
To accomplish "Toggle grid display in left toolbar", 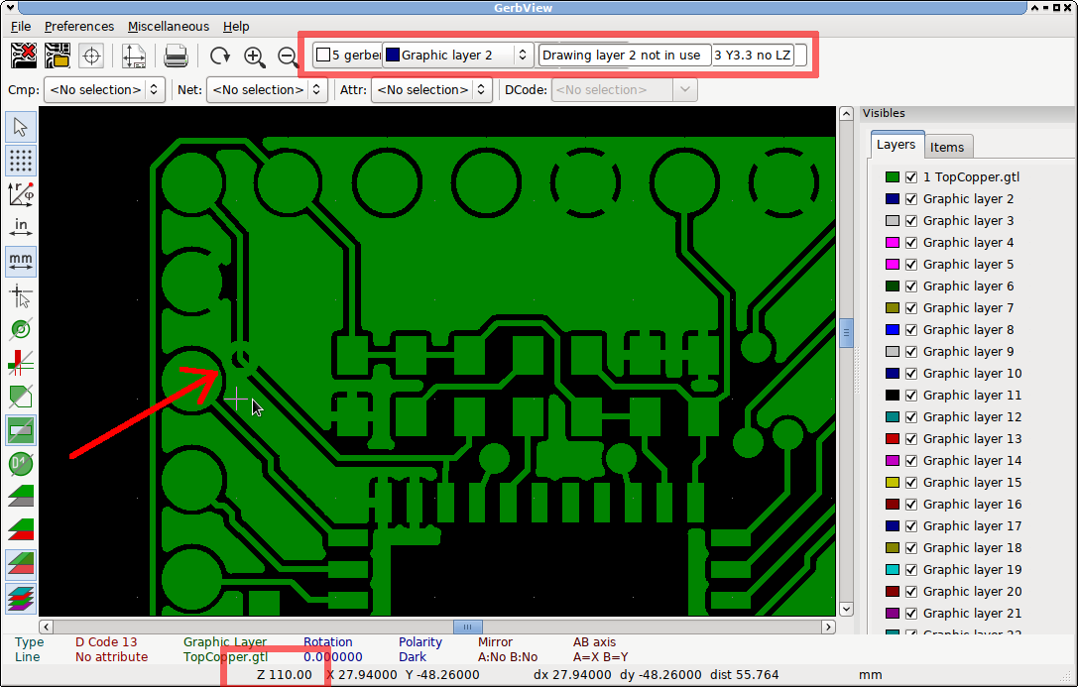I will (x=21, y=161).
